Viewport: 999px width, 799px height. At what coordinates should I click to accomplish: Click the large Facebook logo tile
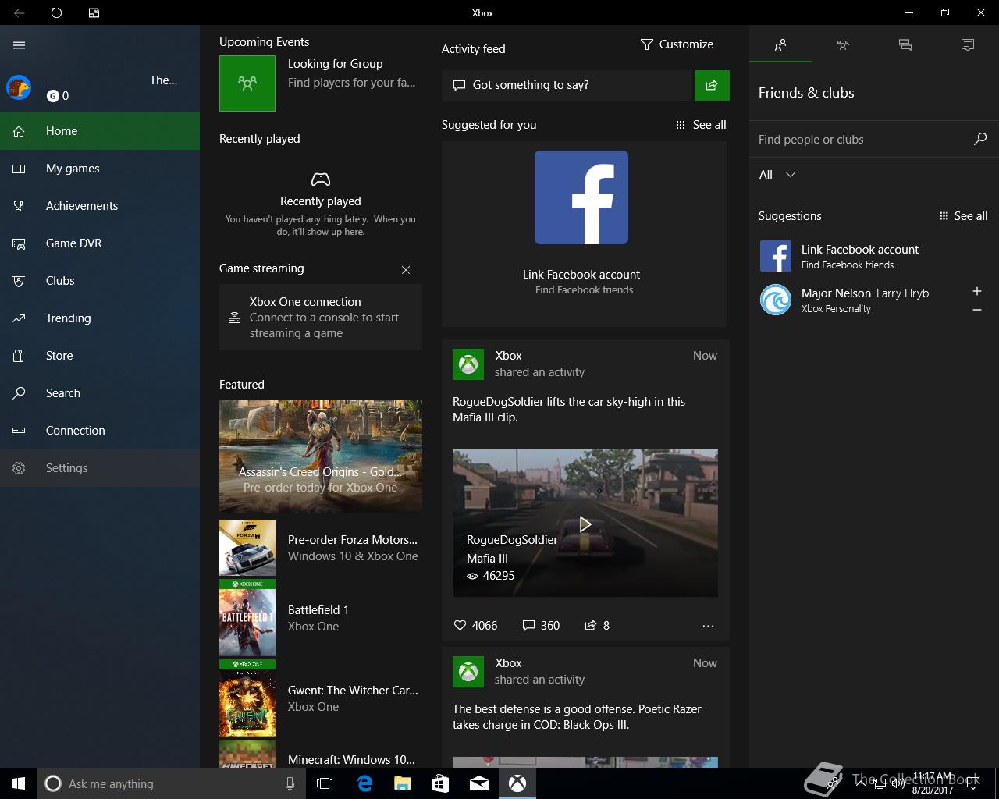tap(581, 197)
